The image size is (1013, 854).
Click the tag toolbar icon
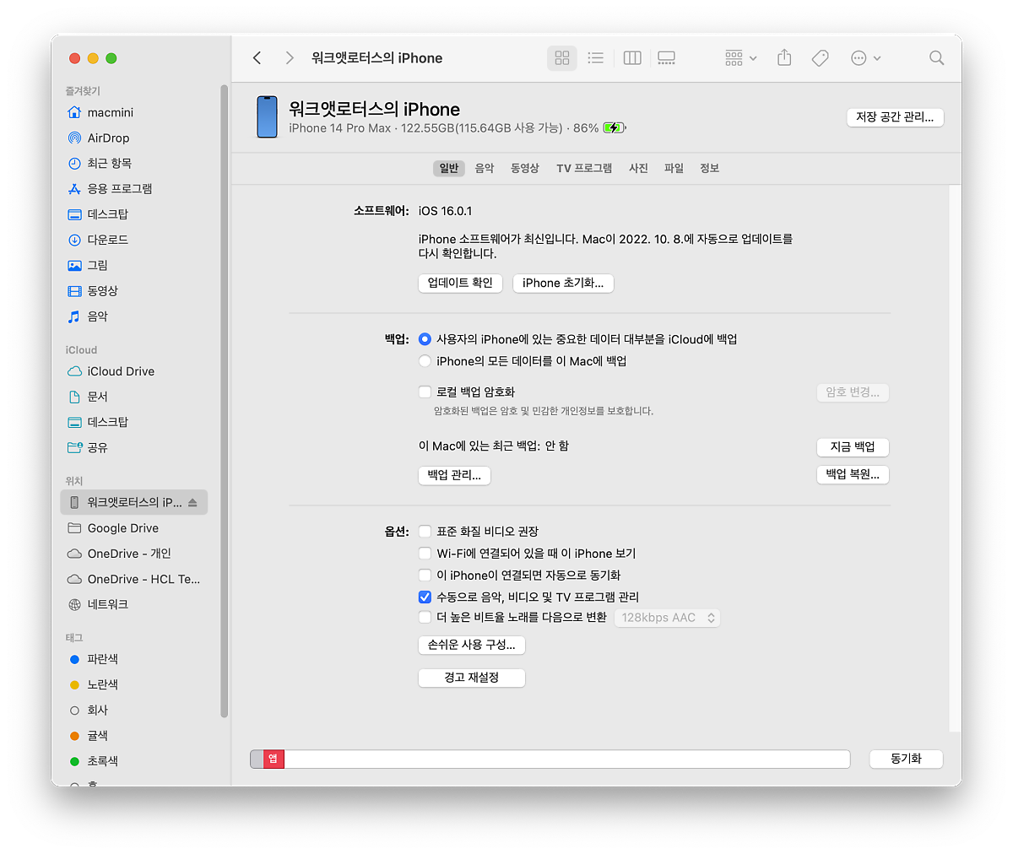coord(820,57)
